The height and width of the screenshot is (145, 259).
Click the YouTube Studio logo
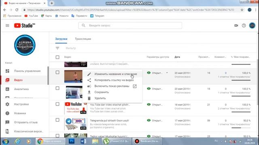[25, 25]
